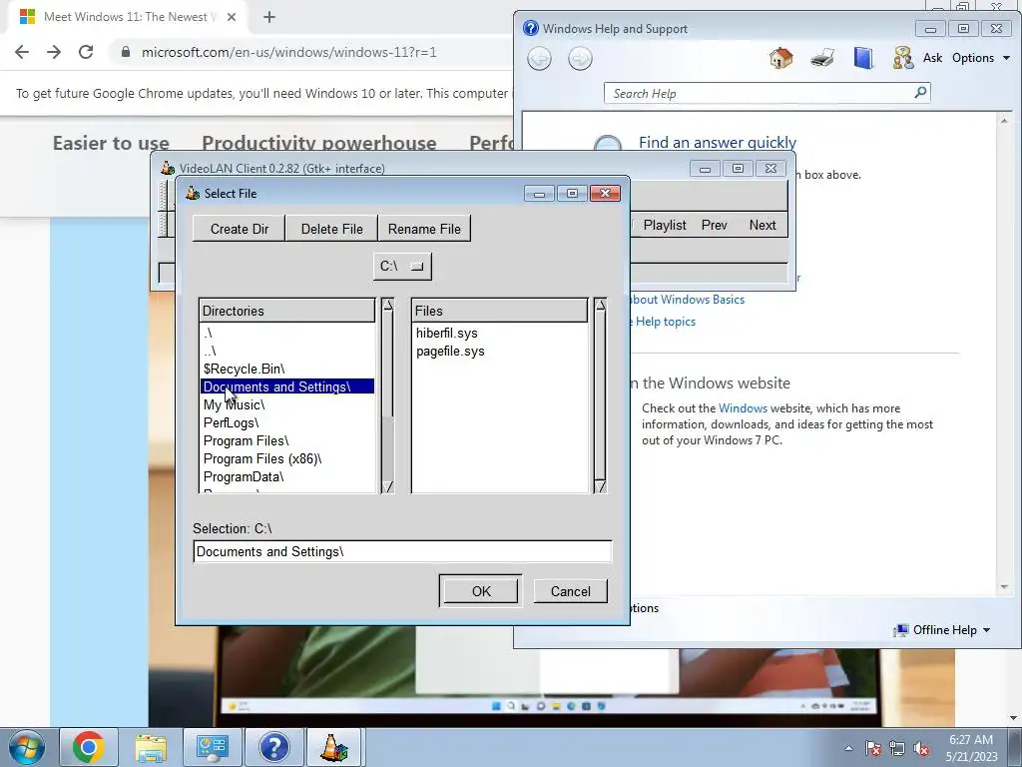Close the Meet Windows 11 tab
Screen dimensions: 1022x767
(232, 17)
